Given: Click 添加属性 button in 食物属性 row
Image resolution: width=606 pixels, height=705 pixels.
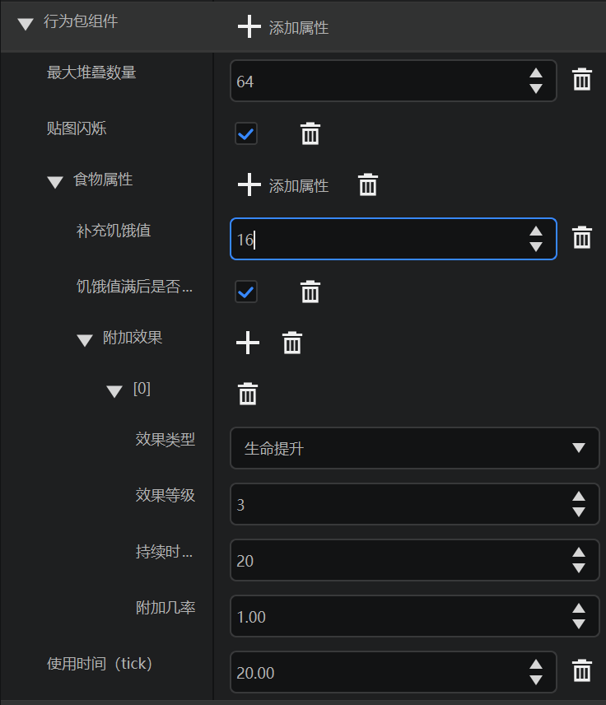Looking at the screenshot, I should [283, 184].
